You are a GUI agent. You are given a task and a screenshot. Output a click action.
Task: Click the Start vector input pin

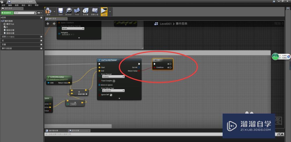coord(100,68)
